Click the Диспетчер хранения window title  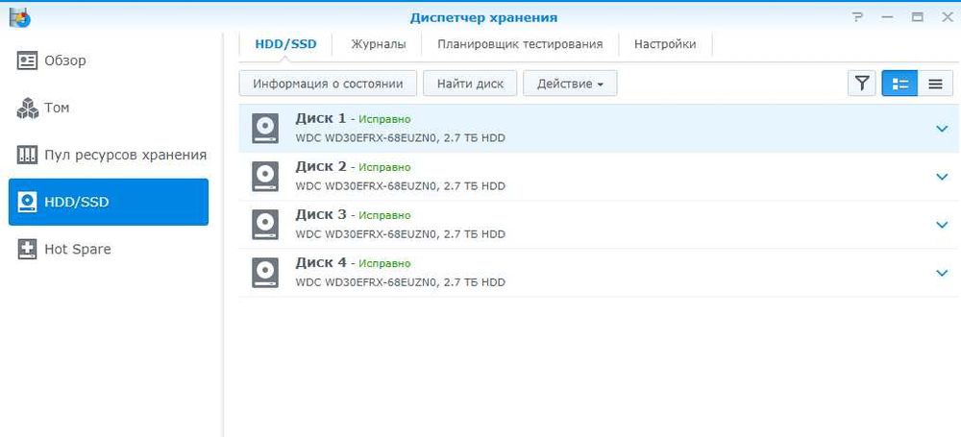[x=483, y=18]
